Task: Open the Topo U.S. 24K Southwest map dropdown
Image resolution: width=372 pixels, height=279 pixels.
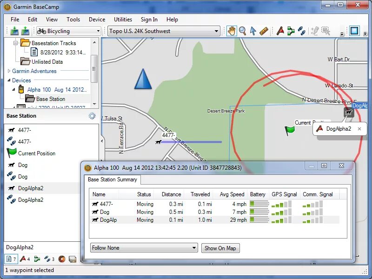Action: tap(164, 31)
